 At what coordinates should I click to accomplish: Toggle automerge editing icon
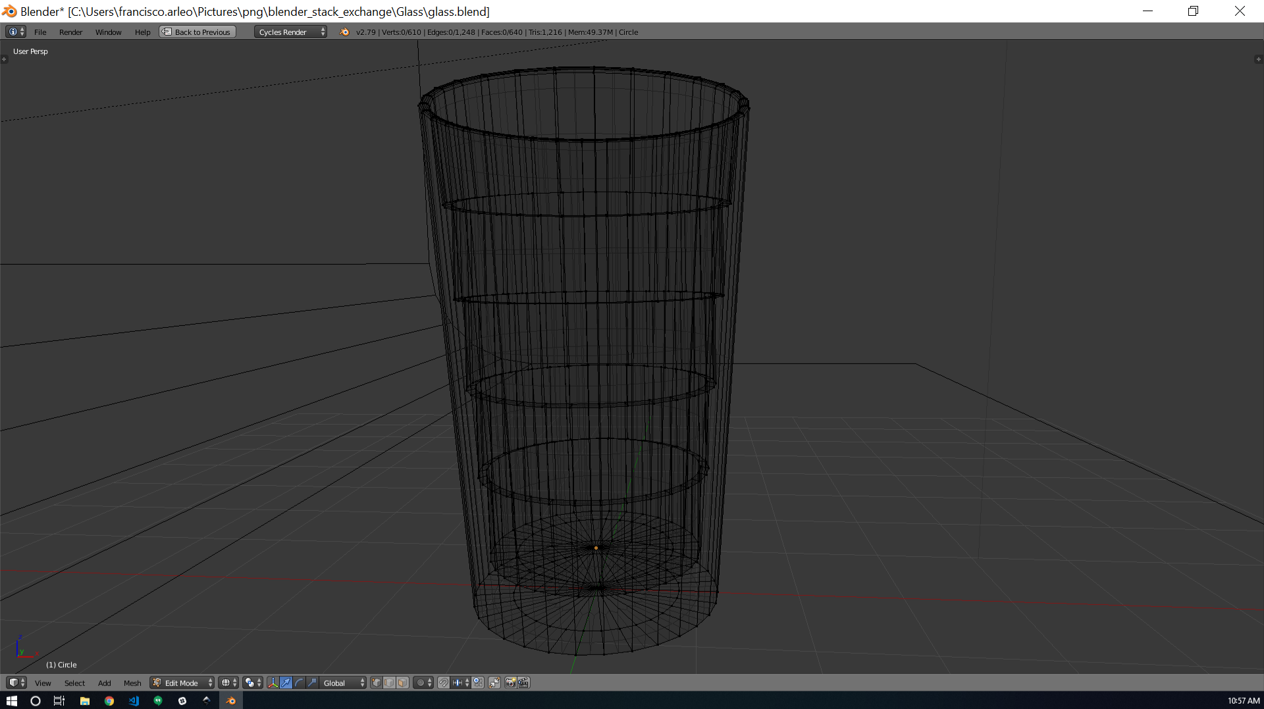(494, 683)
